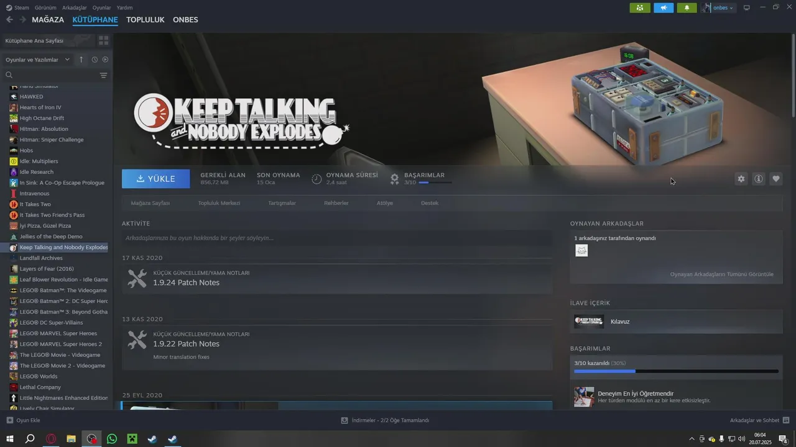Viewport: 796px width, 447px height.
Task: Open the Arkadaşlar menu
Action: (75, 7)
